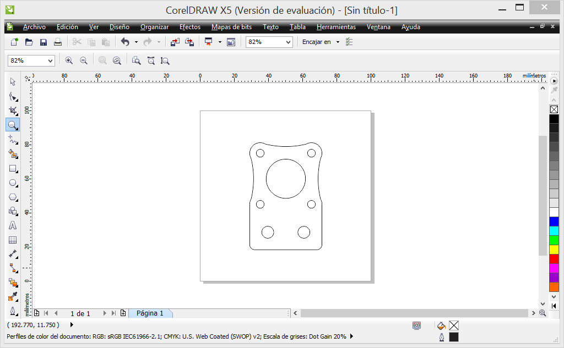
Task: Click the Import icon
Action: pyautogui.click(x=175, y=42)
